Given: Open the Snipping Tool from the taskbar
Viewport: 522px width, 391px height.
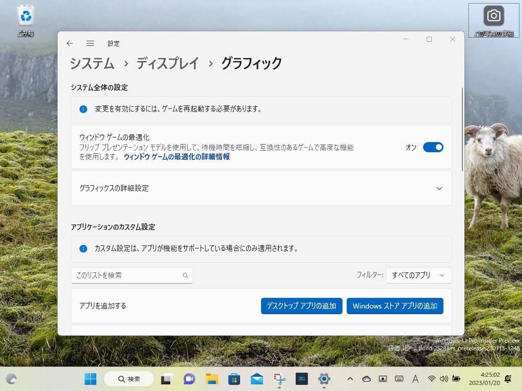Looking at the screenshot, I should (x=279, y=379).
